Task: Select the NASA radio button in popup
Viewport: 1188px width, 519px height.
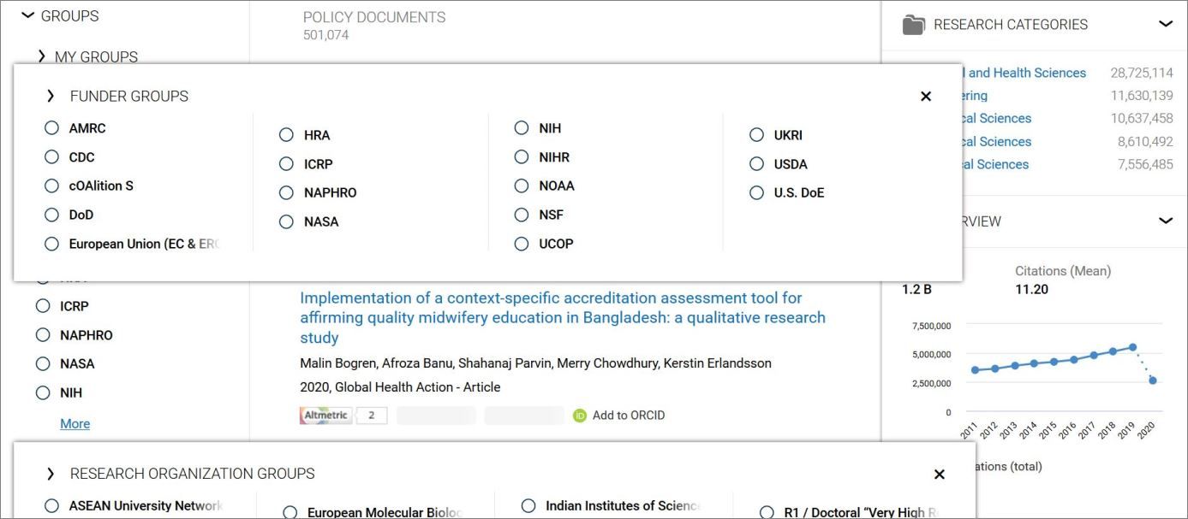Action: tap(286, 221)
